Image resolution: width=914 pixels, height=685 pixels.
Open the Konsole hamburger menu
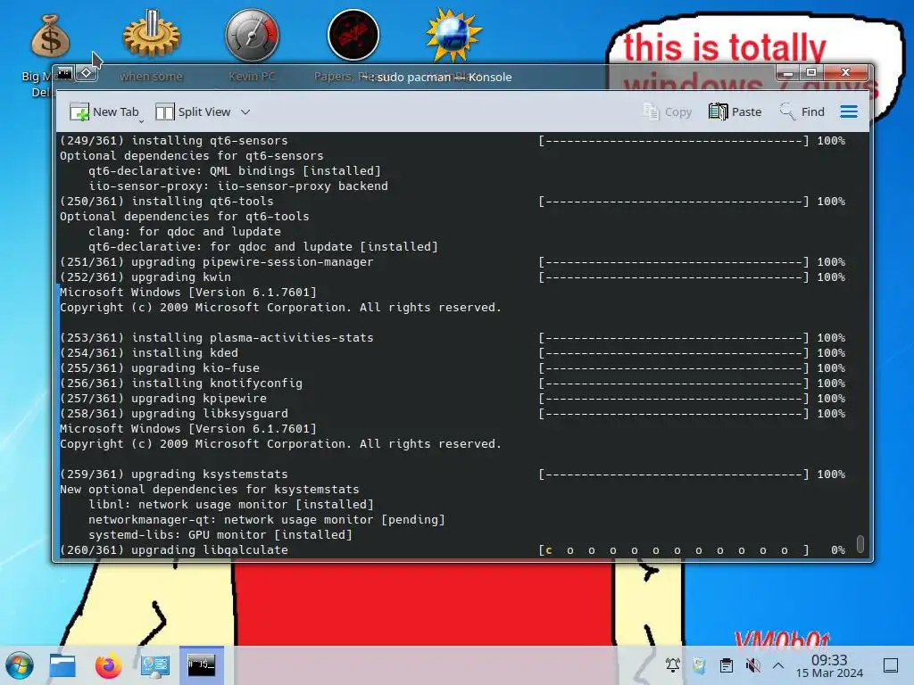coord(849,111)
